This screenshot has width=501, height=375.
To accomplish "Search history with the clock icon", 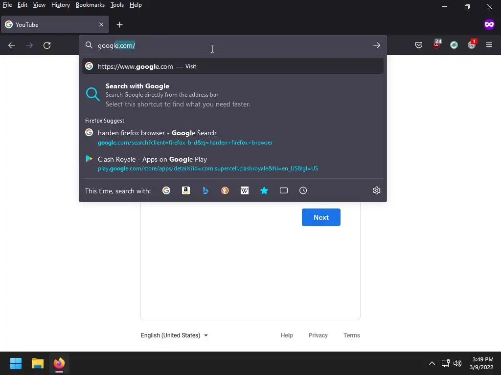I will 303,190.
